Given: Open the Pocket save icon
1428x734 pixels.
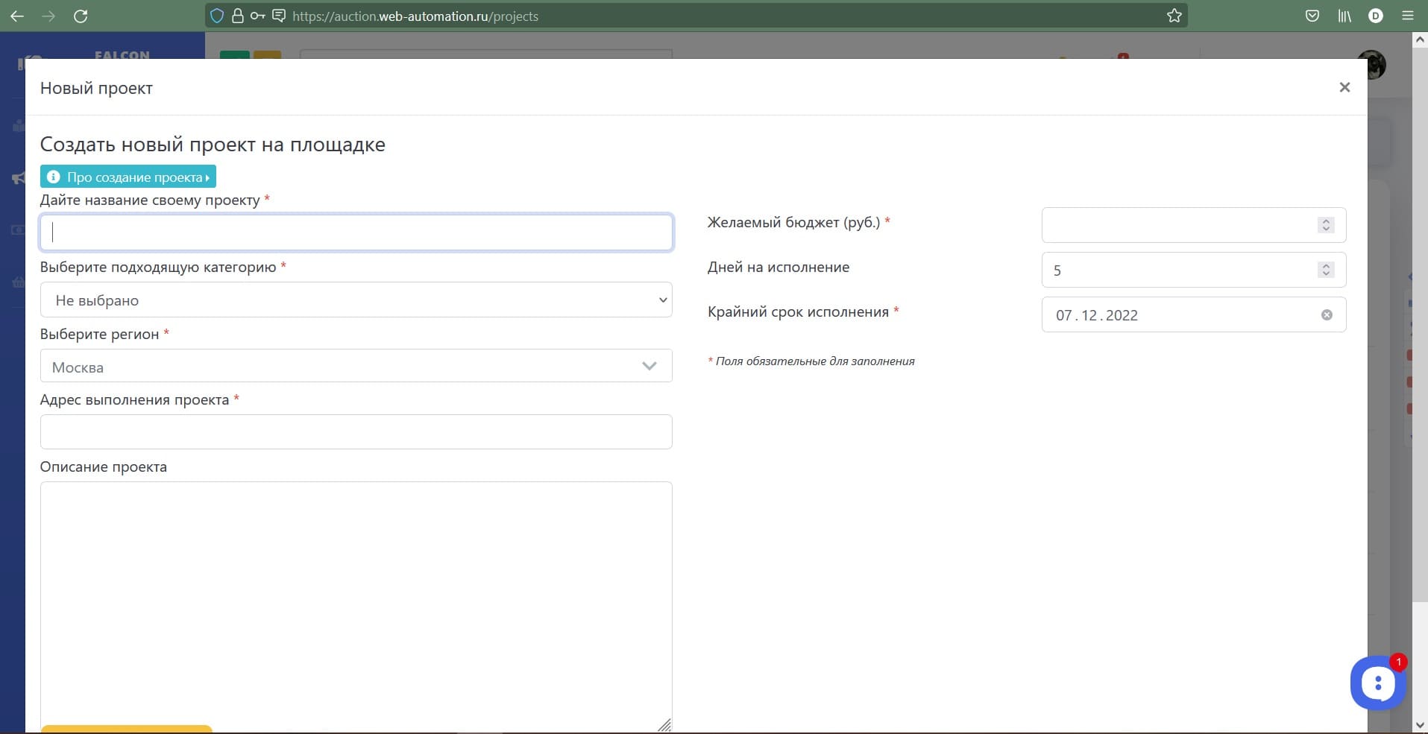Looking at the screenshot, I should 1312,16.
